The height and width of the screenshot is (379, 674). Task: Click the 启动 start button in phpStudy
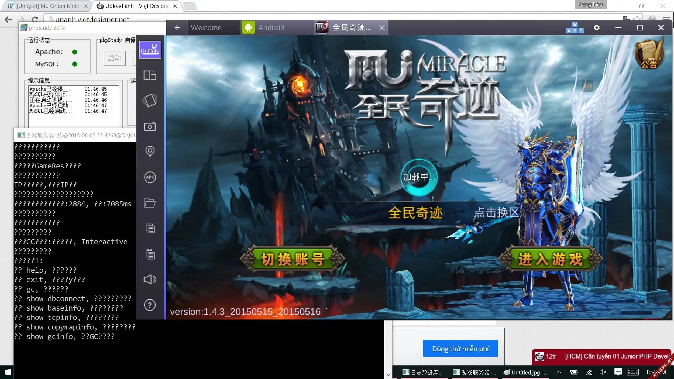(x=115, y=58)
